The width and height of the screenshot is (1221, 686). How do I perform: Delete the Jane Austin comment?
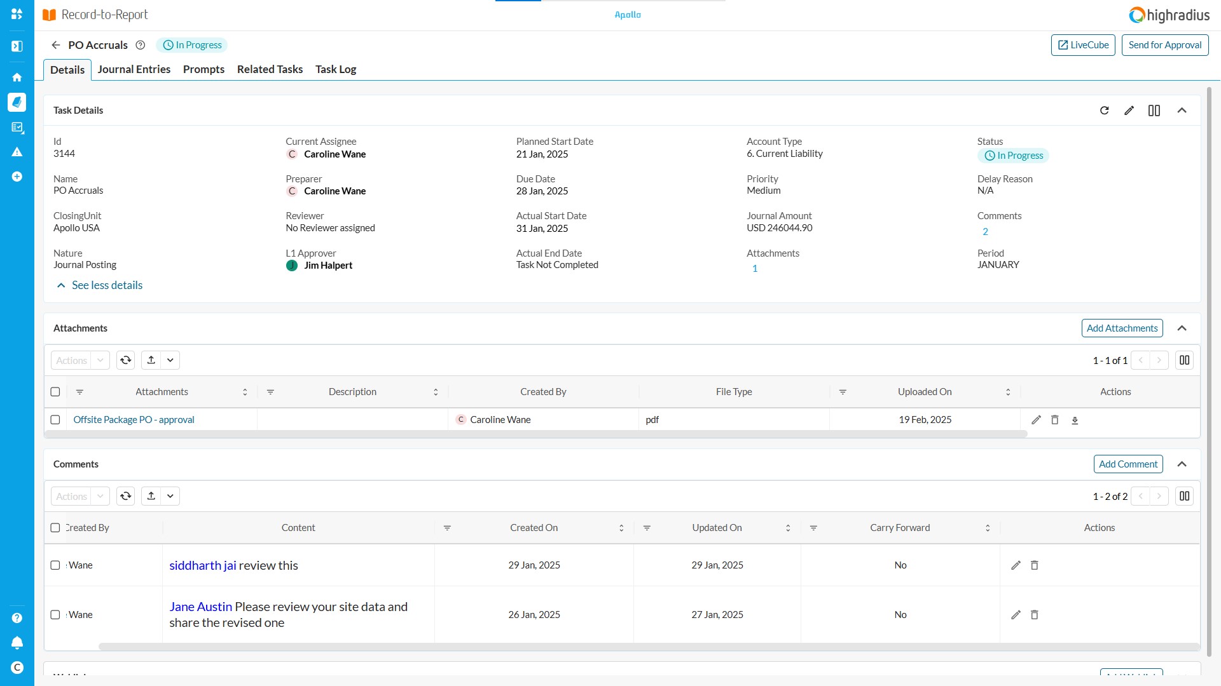(1035, 615)
